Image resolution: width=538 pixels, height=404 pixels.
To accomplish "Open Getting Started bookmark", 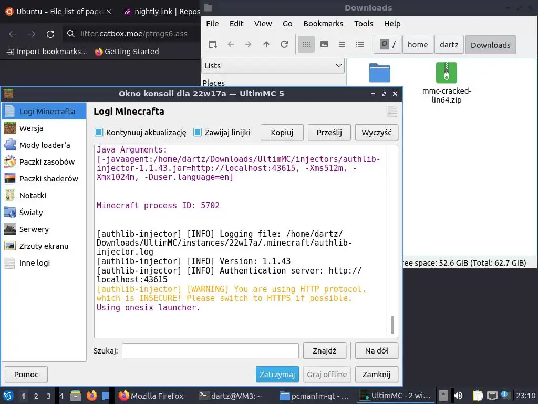I will (x=127, y=52).
